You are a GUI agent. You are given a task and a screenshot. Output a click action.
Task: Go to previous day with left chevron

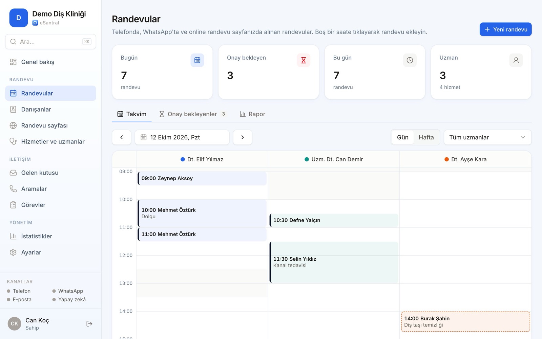pyautogui.click(x=122, y=137)
